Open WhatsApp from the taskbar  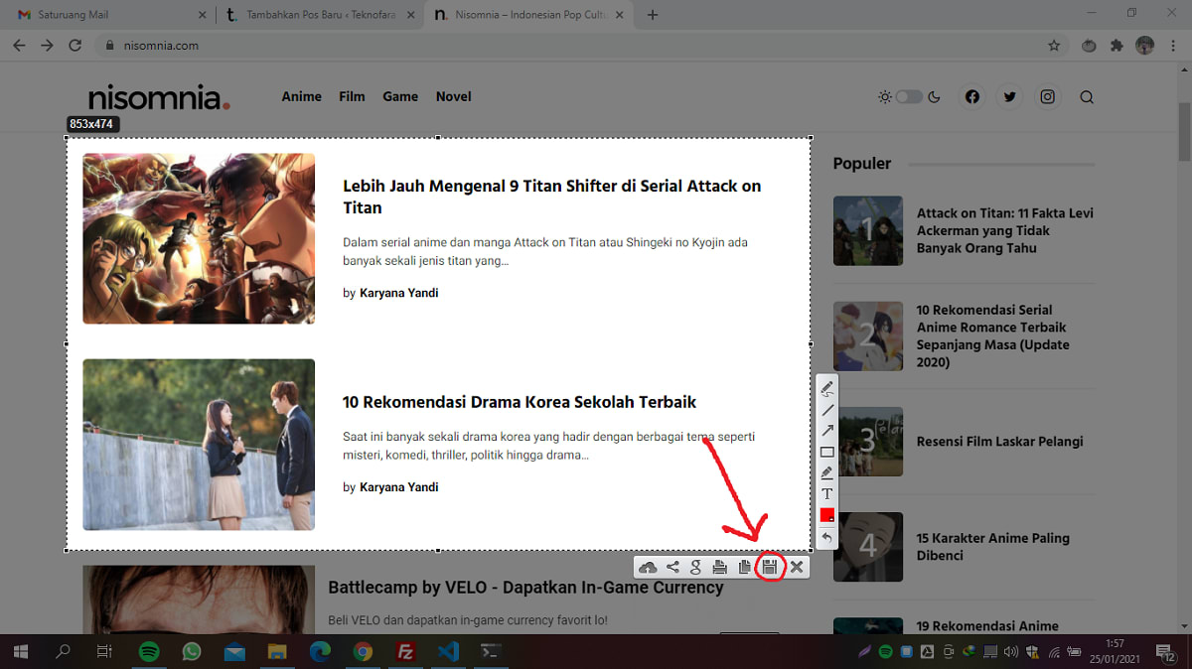[x=192, y=652]
